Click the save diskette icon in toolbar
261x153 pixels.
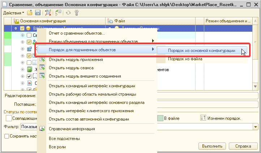37,13
